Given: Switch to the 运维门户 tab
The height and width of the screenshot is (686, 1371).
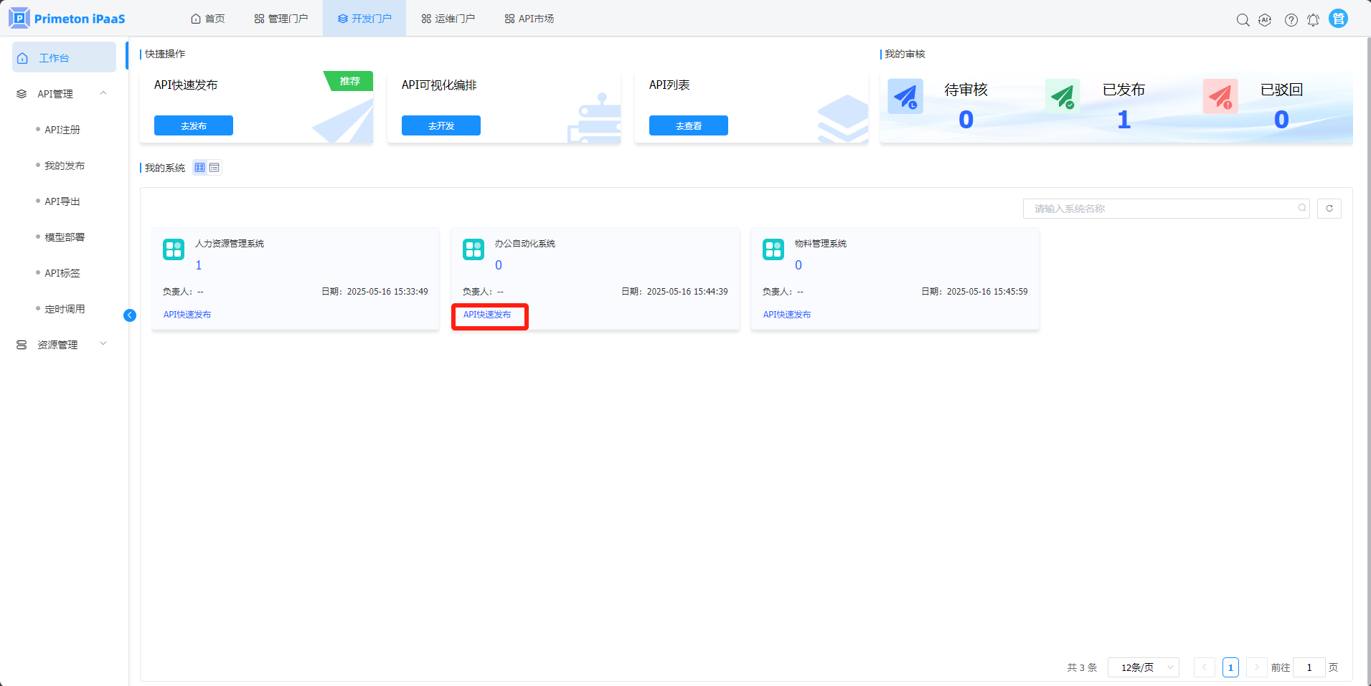Looking at the screenshot, I should click(448, 19).
